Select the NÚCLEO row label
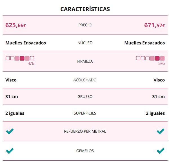The image size is (169, 164). (85, 43)
